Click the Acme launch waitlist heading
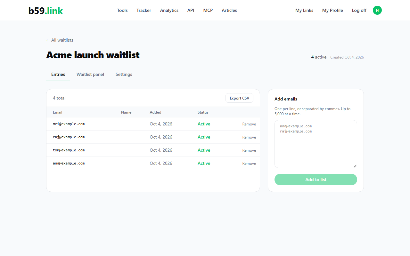The width and height of the screenshot is (410, 256). (x=93, y=55)
